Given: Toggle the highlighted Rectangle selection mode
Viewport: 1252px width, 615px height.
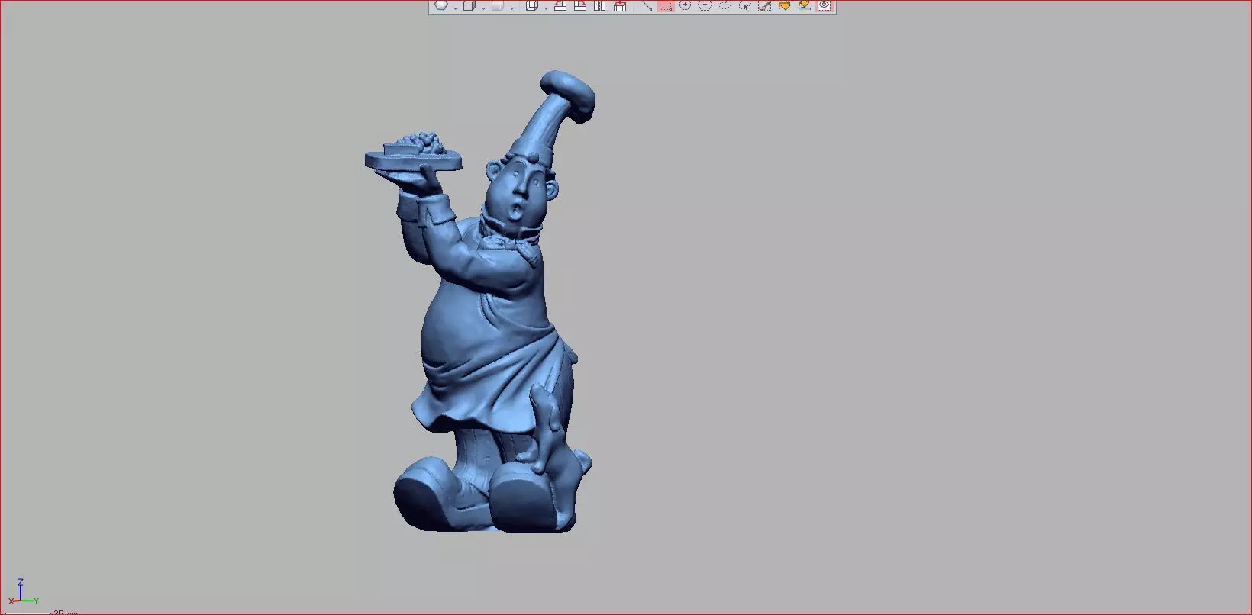Looking at the screenshot, I should [666, 5].
